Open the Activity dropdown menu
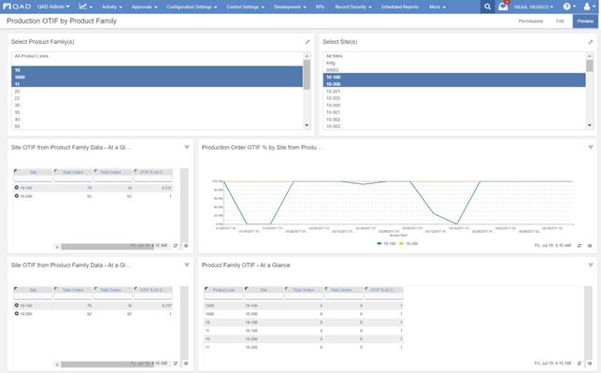The width and height of the screenshot is (601, 373). point(112,7)
